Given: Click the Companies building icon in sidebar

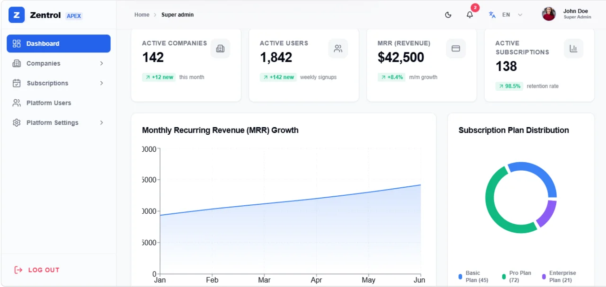Looking at the screenshot, I should (17, 63).
